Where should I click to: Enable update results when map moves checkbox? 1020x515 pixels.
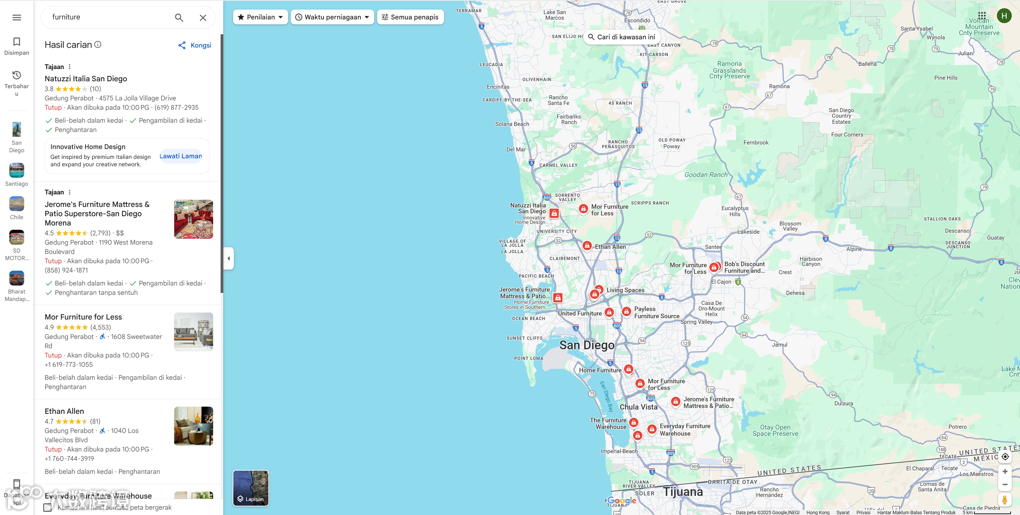click(x=48, y=507)
